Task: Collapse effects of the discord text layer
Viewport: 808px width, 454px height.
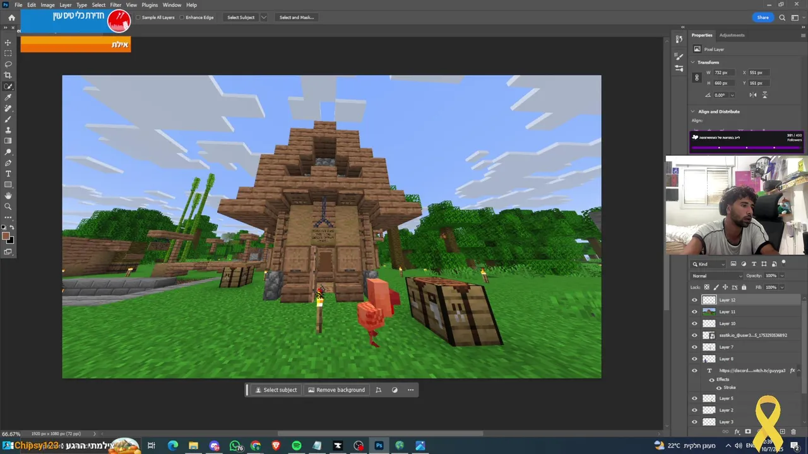Action: click(x=799, y=371)
